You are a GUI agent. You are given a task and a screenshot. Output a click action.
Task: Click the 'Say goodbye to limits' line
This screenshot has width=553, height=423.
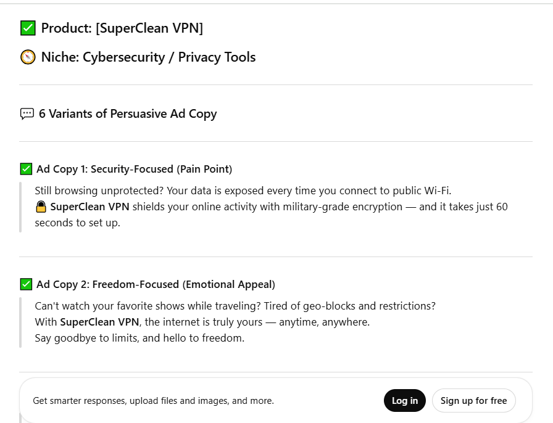(x=139, y=338)
